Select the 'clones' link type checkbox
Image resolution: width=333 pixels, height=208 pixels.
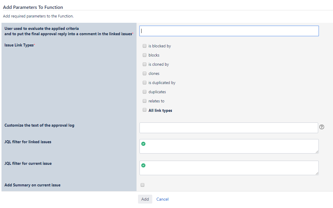[145, 73]
